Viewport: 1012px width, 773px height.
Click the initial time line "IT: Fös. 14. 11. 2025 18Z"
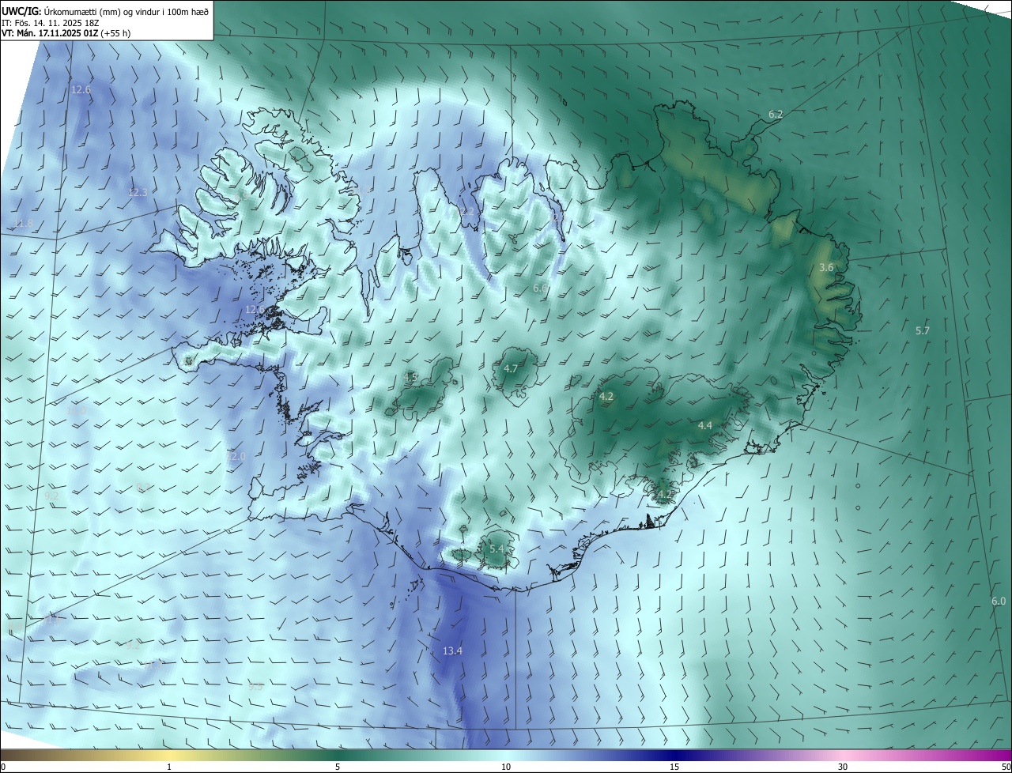51,22
